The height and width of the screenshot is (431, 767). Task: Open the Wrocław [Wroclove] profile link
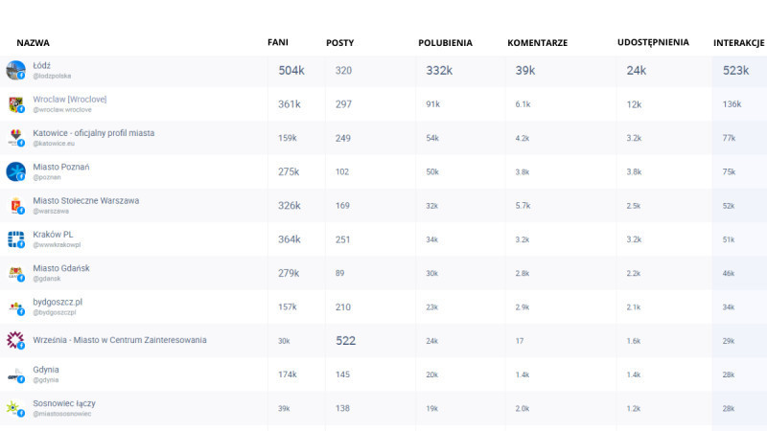click(x=70, y=99)
